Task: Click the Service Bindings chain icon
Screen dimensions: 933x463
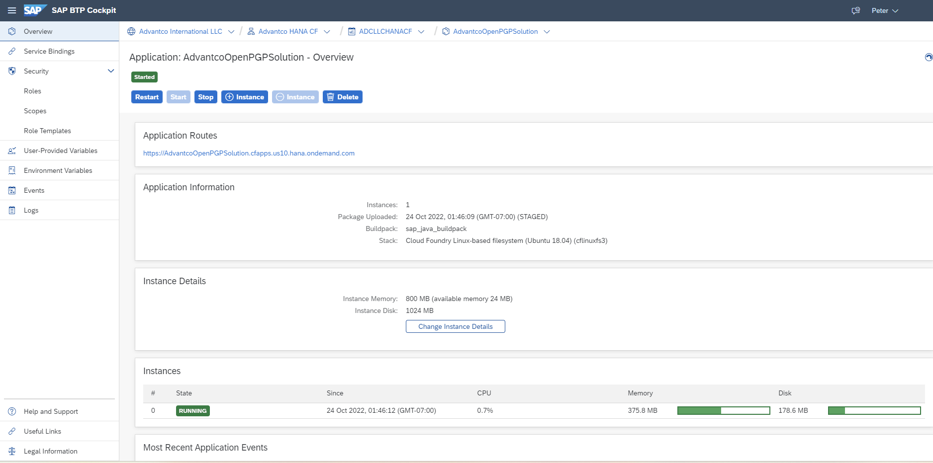Action: click(x=11, y=51)
